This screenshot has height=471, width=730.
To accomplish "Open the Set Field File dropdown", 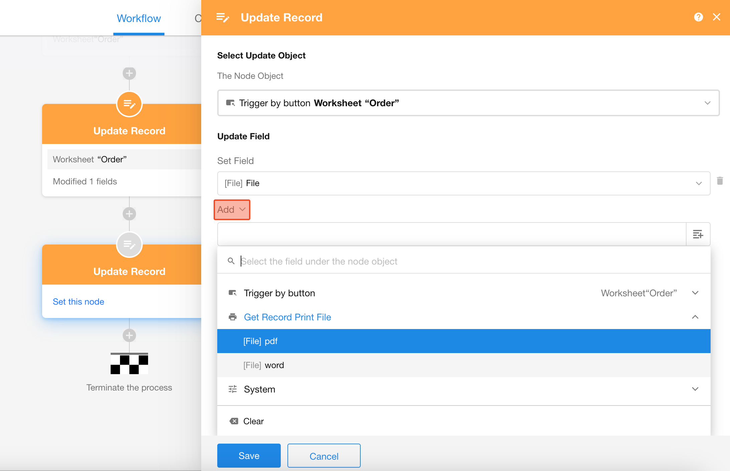I will [463, 183].
